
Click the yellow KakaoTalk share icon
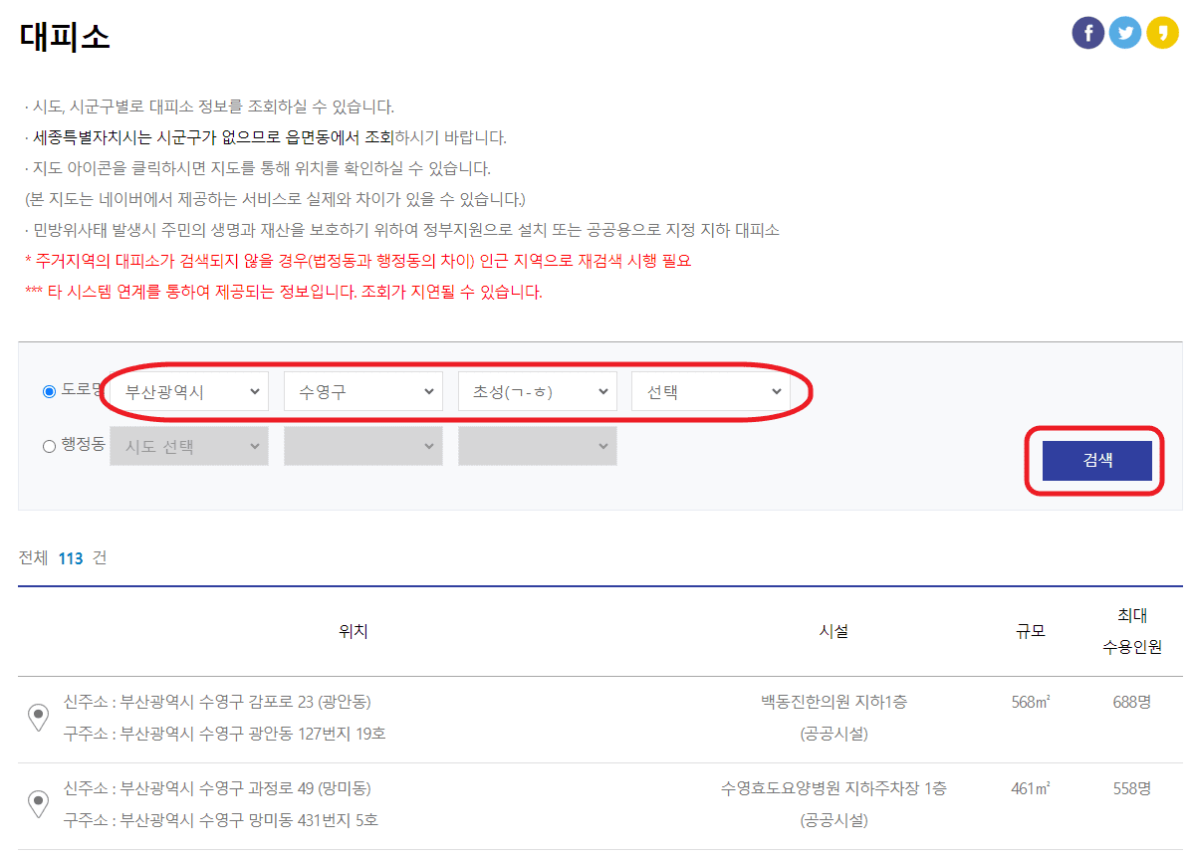point(1163,32)
